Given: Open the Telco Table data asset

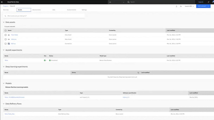Looking at the screenshot, I should (14, 35).
